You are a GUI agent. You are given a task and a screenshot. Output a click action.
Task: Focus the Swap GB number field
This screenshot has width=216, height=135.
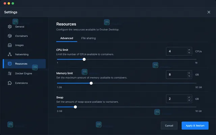[x=179, y=99]
